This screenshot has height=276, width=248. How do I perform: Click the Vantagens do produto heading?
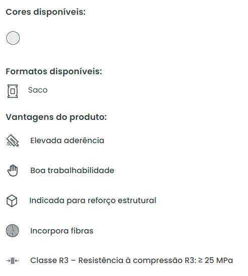[56, 117]
